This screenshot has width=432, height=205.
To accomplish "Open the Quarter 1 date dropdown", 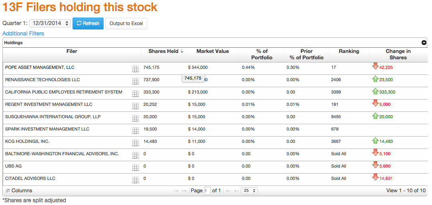I will point(50,23).
